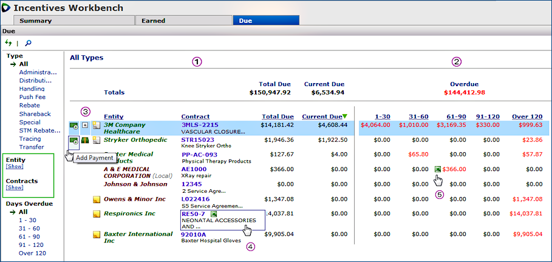Select the Over 120 days overdue filter
Image resolution: width=552 pixels, height=262 pixels.
tap(33, 254)
